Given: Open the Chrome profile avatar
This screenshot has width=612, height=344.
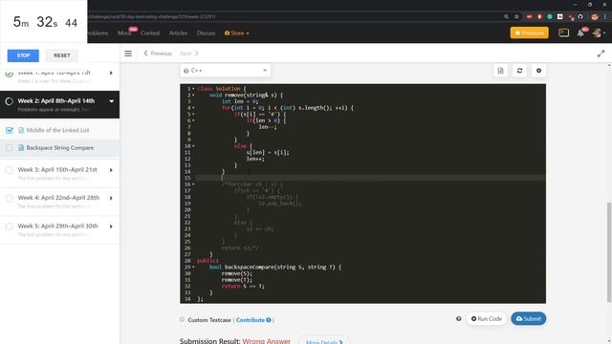Looking at the screenshot, I should pyautogui.click(x=595, y=17).
